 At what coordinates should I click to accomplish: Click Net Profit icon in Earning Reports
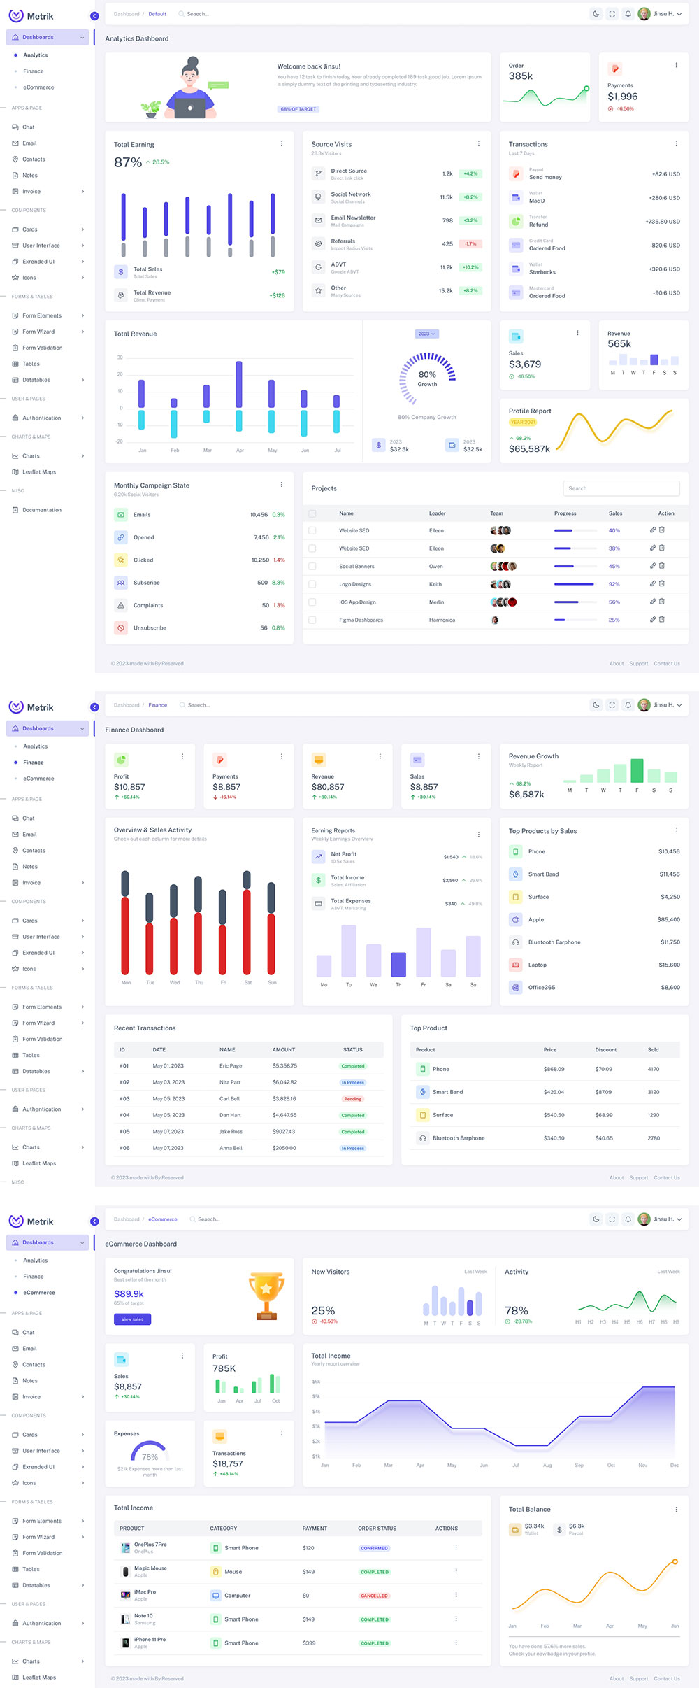tap(318, 856)
